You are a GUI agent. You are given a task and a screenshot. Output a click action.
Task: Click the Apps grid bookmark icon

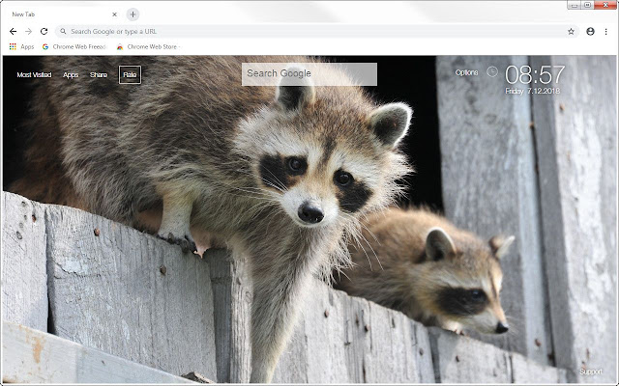pos(13,46)
